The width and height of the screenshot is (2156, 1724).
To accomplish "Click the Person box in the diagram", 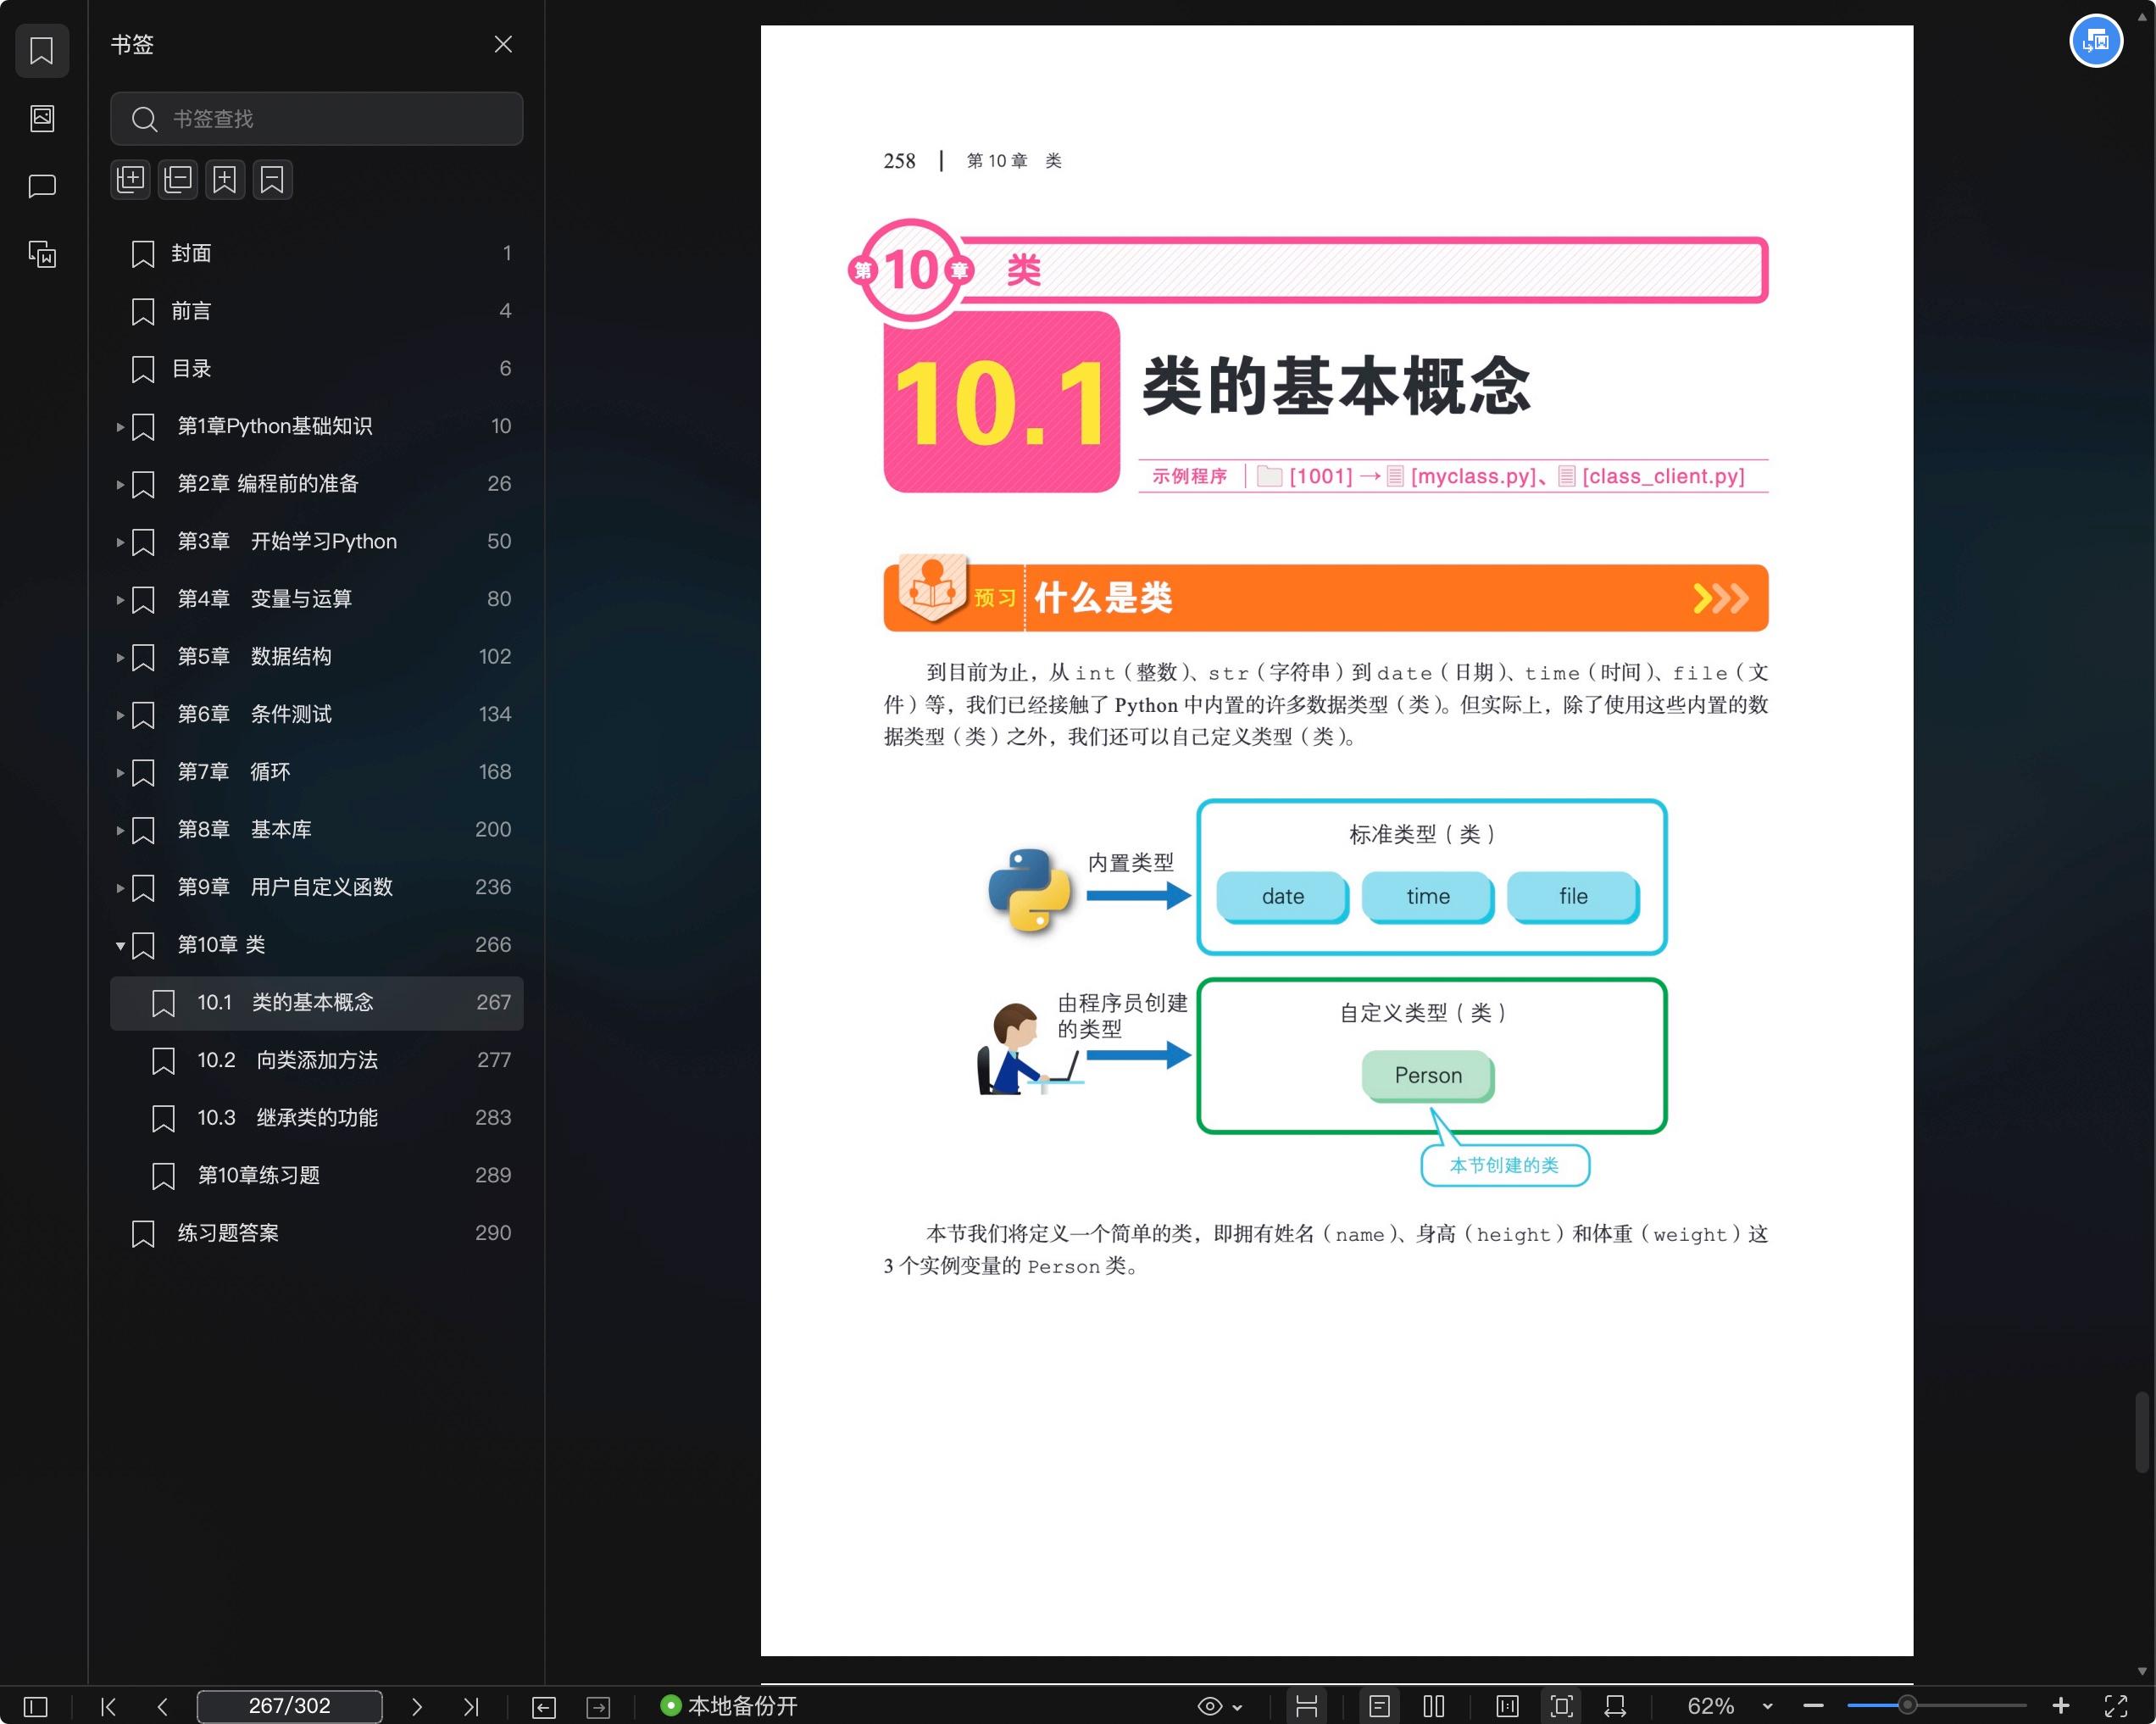I will [1427, 1076].
